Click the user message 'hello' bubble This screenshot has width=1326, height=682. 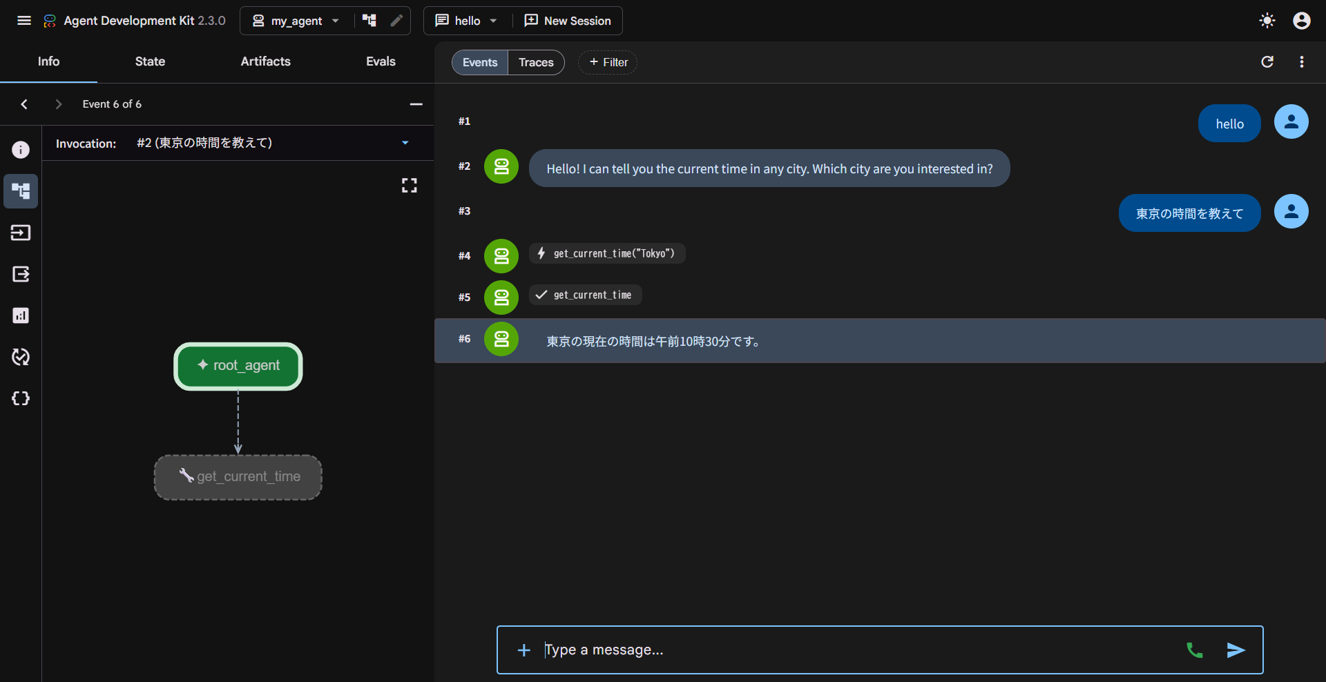1229,124
